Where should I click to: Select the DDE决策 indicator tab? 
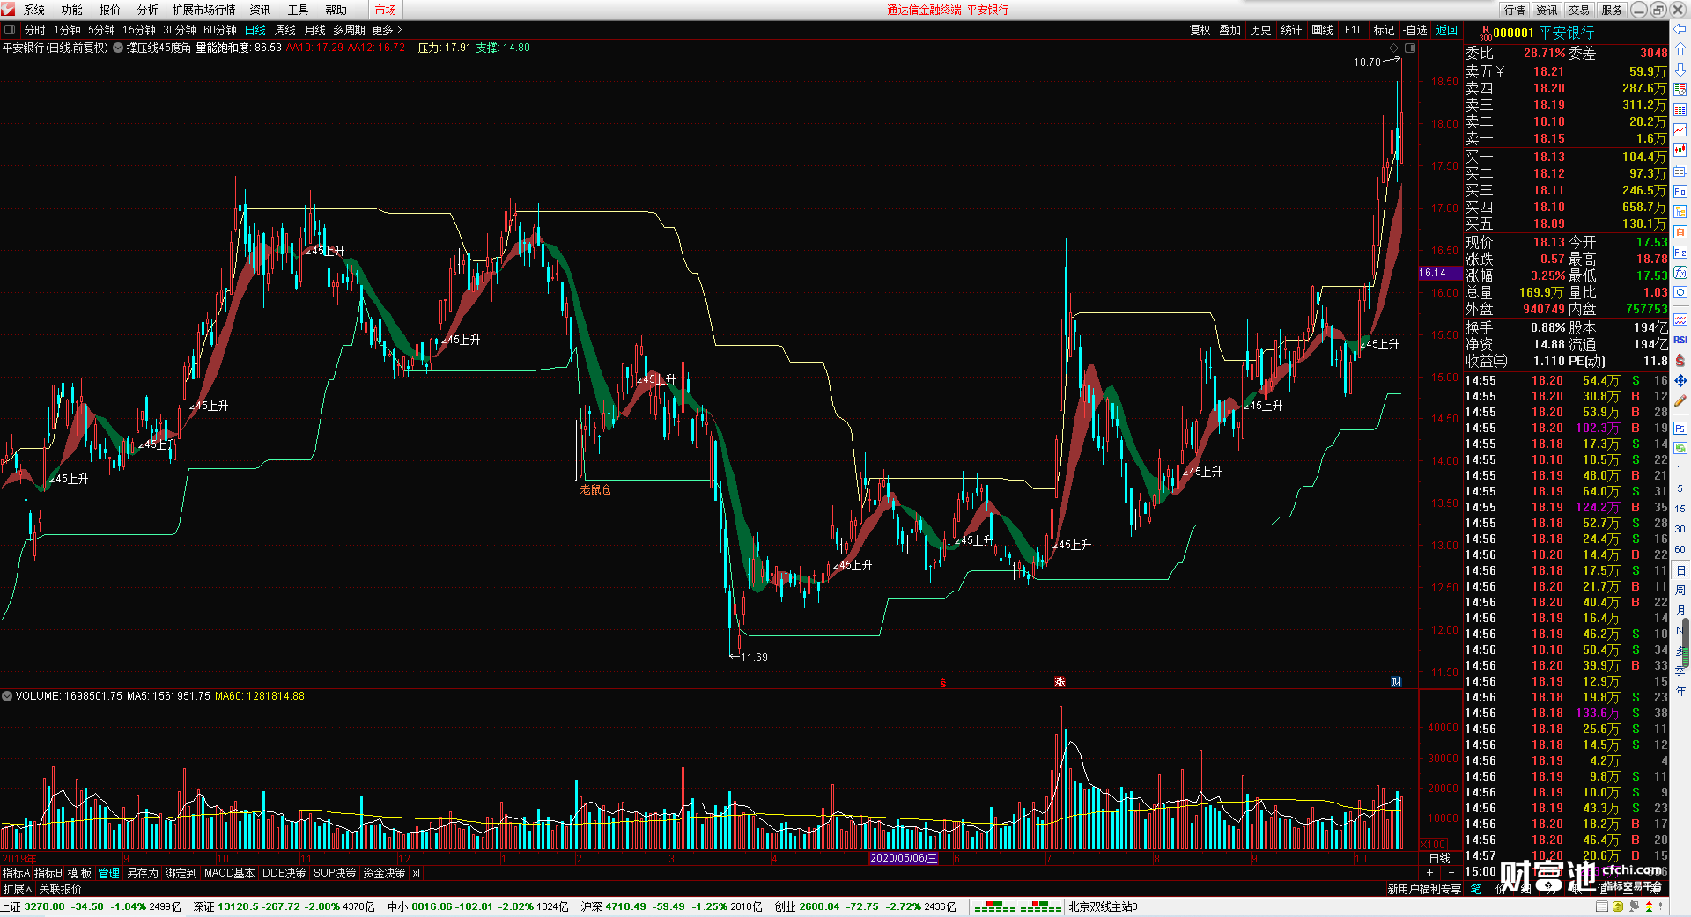284,873
